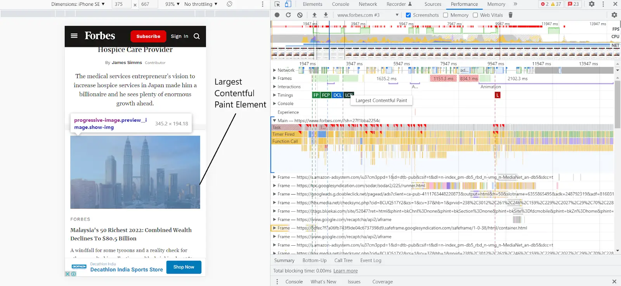621x286 pixels.
Task: Click the save profile download icon
Action: point(326,15)
